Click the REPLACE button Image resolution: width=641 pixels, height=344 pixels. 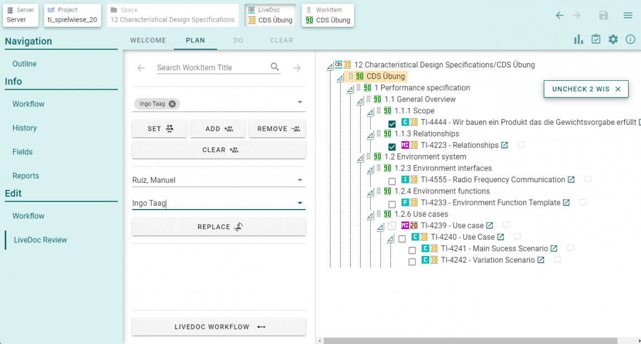click(x=219, y=227)
